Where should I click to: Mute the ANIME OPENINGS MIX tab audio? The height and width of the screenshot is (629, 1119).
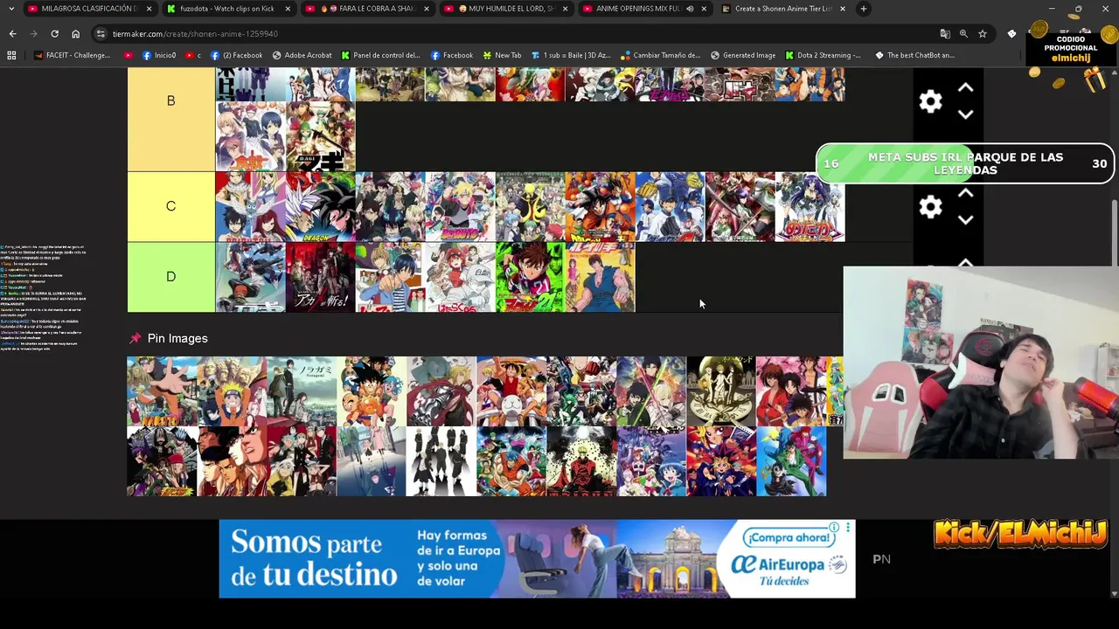pyautogui.click(x=690, y=9)
